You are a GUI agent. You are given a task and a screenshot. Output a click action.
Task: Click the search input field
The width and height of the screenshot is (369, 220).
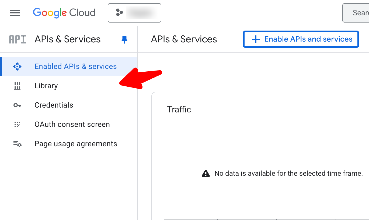tap(358, 13)
